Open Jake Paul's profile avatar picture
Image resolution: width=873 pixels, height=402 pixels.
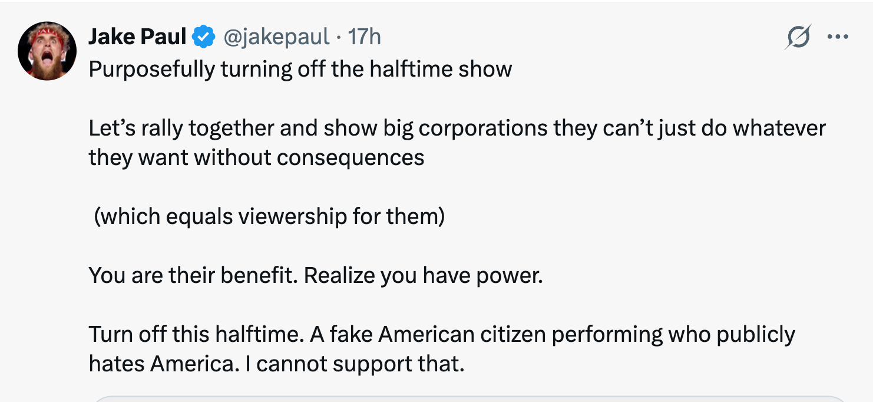click(47, 51)
